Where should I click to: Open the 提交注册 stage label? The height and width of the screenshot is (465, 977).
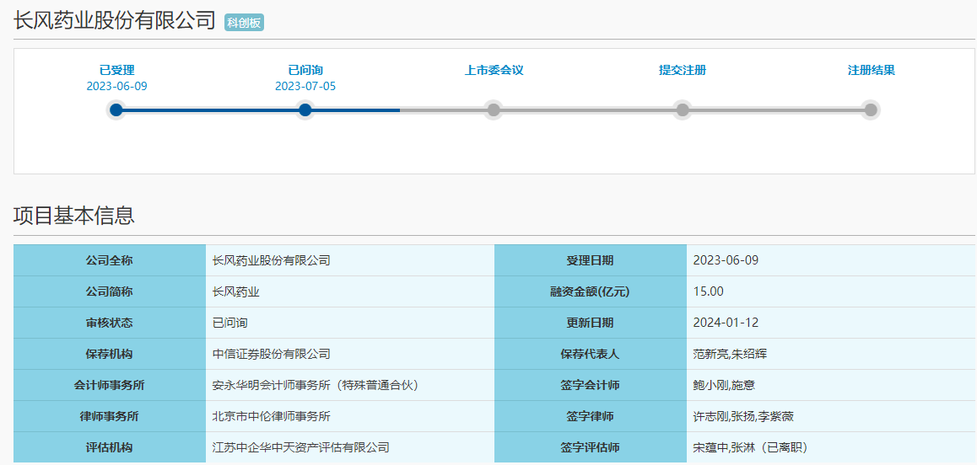tap(683, 70)
